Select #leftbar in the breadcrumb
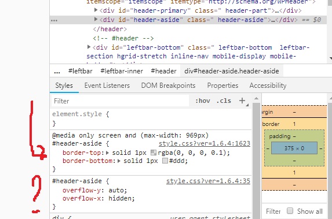 (80, 71)
